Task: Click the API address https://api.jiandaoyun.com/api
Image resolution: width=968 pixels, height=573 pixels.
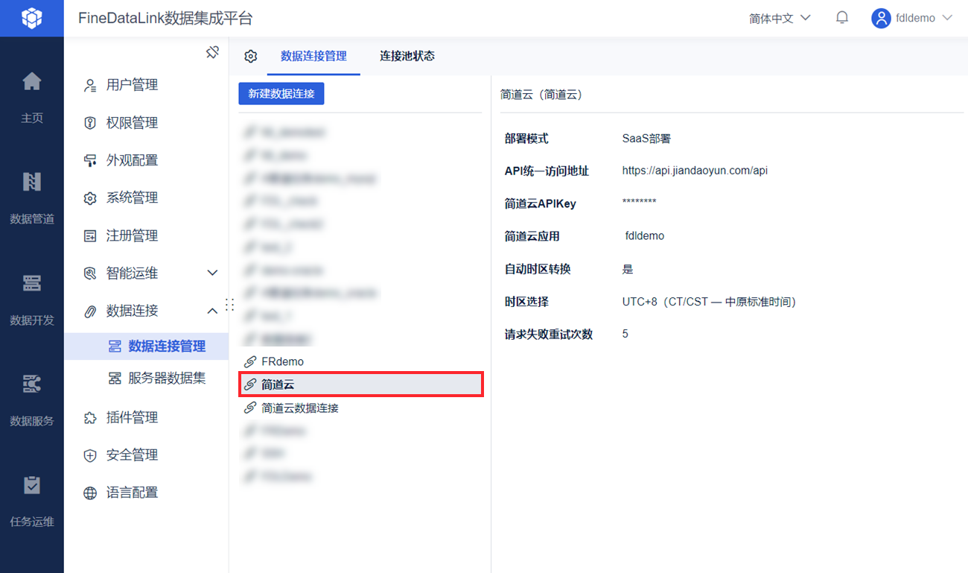Action: point(695,171)
